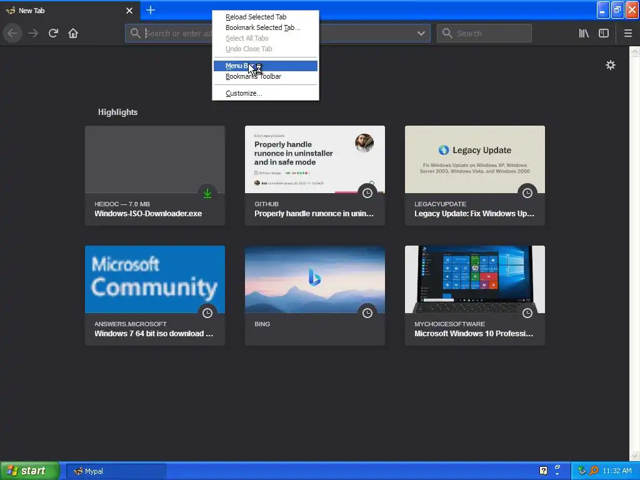Click Mypal taskbar button
This screenshot has width=640, height=480.
116,471
